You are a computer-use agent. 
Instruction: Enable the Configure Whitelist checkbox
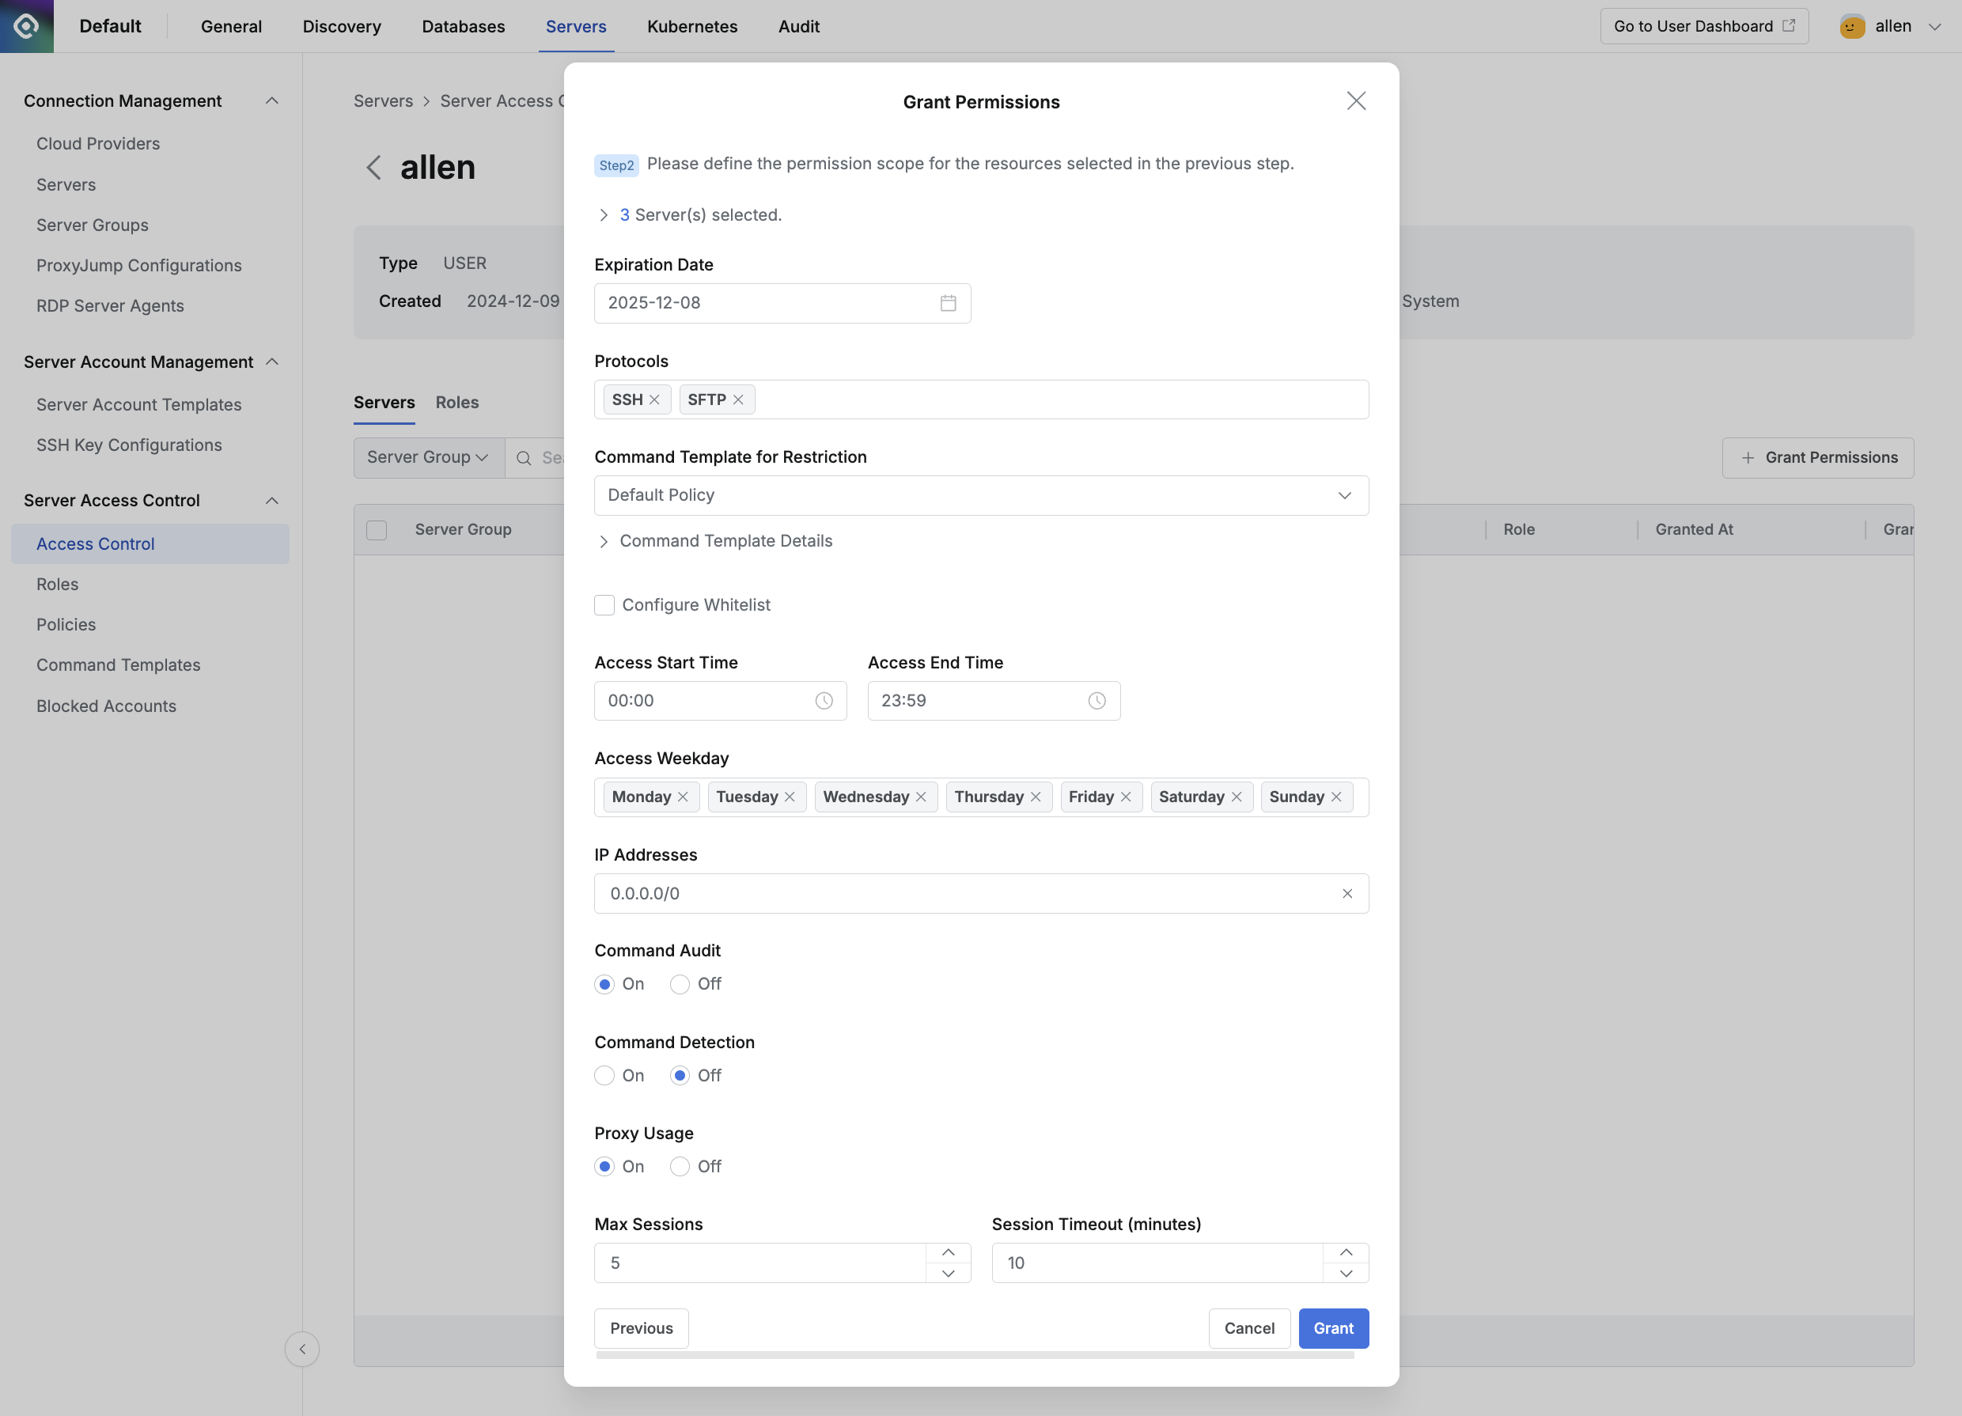click(604, 604)
